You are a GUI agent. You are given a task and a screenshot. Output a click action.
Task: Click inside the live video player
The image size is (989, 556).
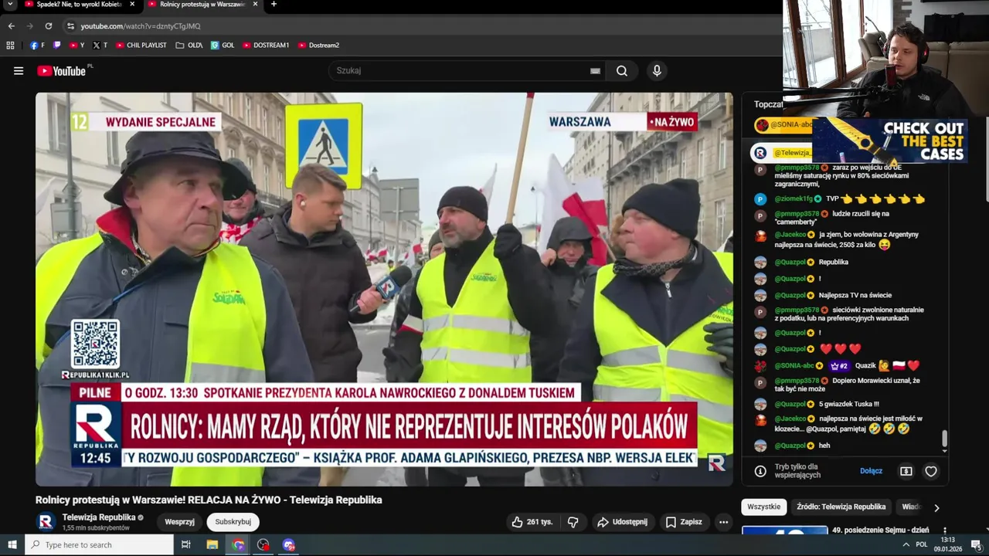point(384,290)
